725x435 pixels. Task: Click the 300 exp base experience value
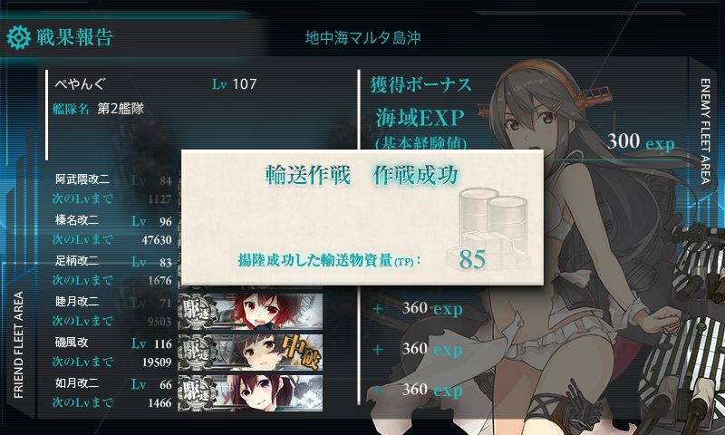point(641,142)
